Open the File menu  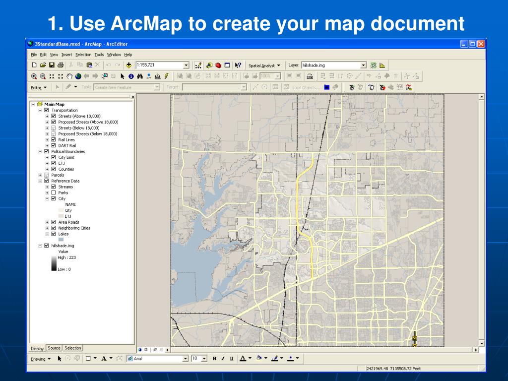[x=34, y=55]
